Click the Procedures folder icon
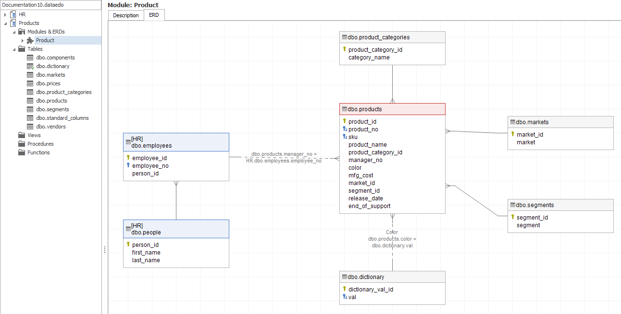This screenshot has width=621, height=314. click(22, 144)
